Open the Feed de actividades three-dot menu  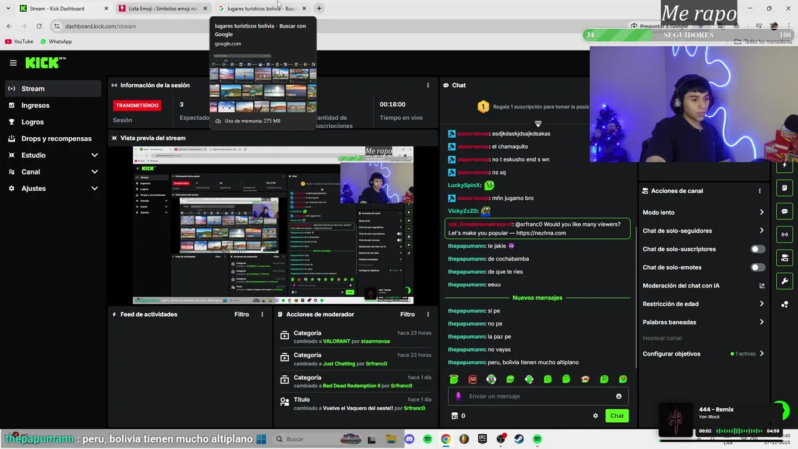pos(262,314)
